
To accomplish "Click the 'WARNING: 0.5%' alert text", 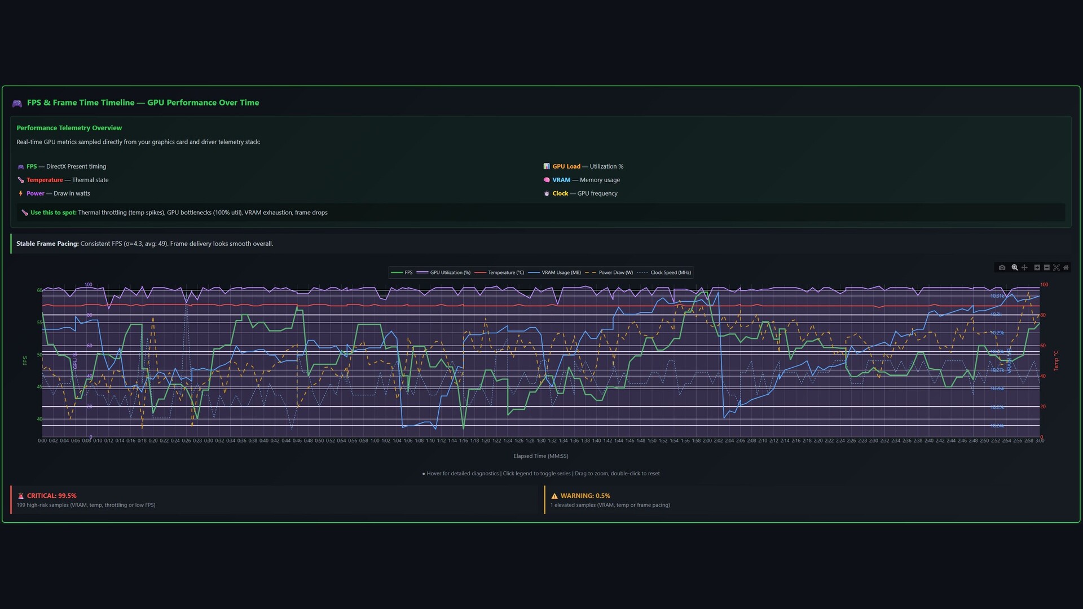I will pyautogui.click(x=585, y=496).
